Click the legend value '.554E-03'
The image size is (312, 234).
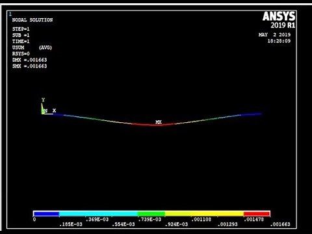pos(123,224)
